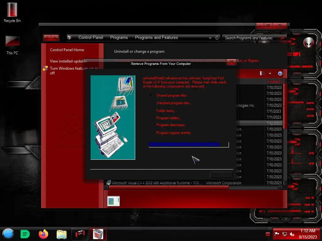This screenshot has height=241, width=322.
Task: Click the uninstall computer illustration
Action: tap(113, 117)
